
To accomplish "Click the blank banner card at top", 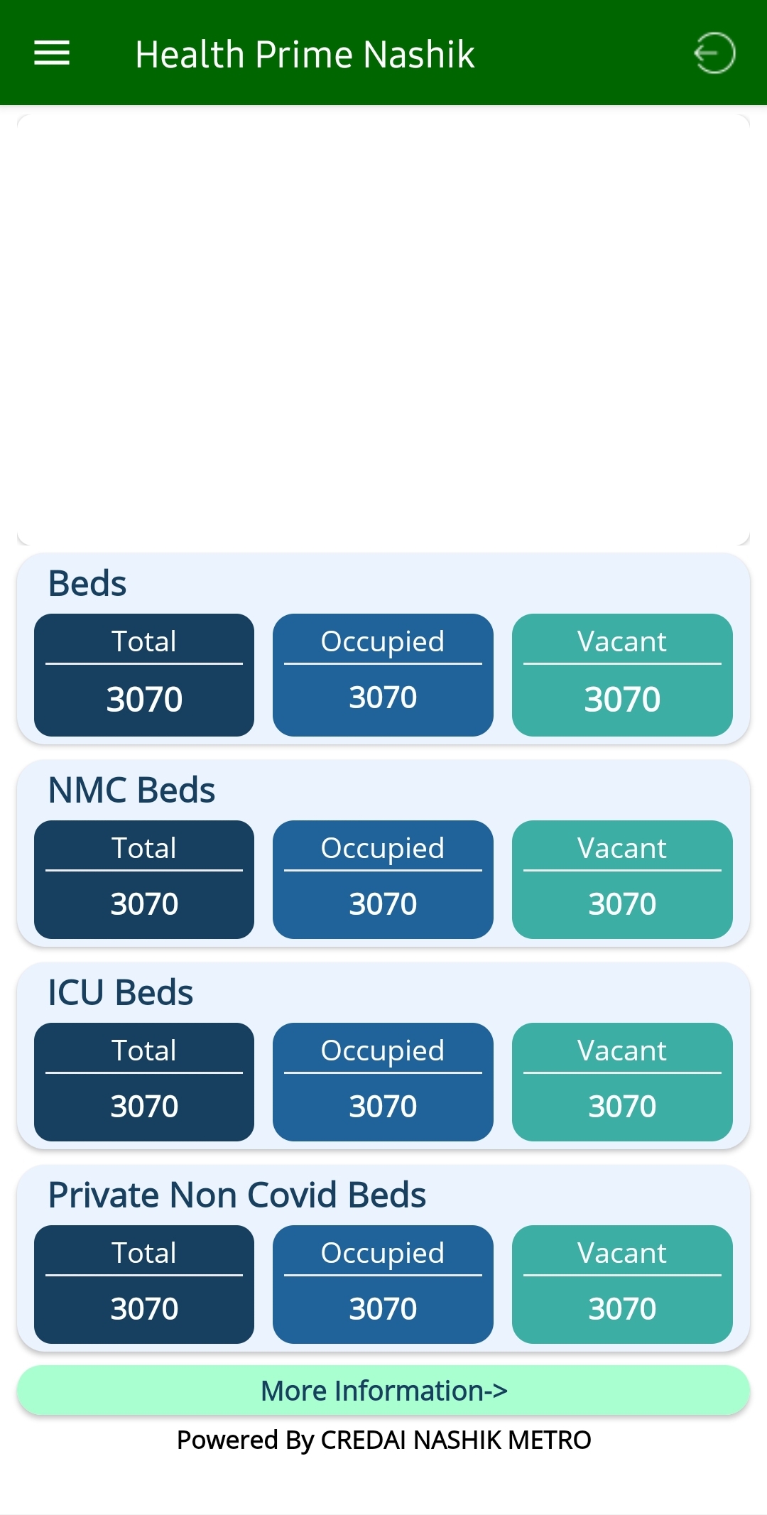I will coord(383,330).
